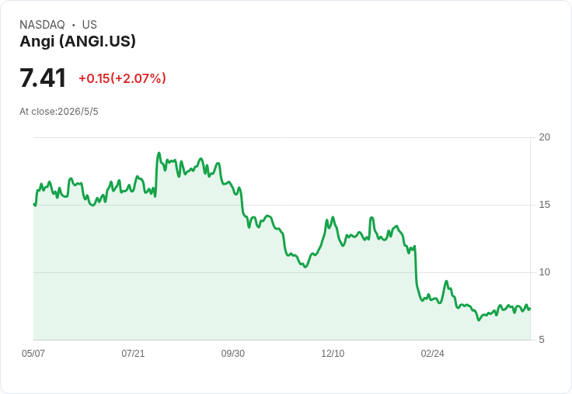
Task: Click the At close:2026/5/5 date text
Action: pos(59,112)
